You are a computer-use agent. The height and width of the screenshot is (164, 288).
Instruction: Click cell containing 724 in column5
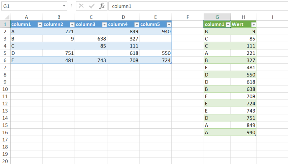click(156, 60)
